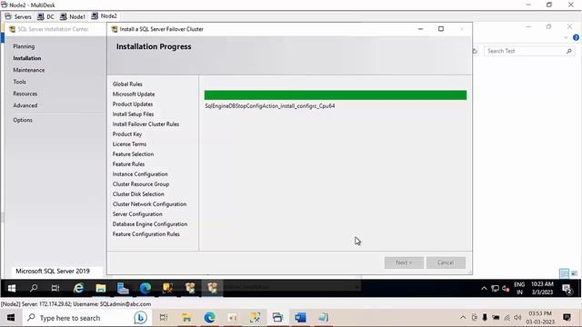Click the Database Engine Configuration wizard step
This screenshot has width=582, height=327.
click(150, 224)
